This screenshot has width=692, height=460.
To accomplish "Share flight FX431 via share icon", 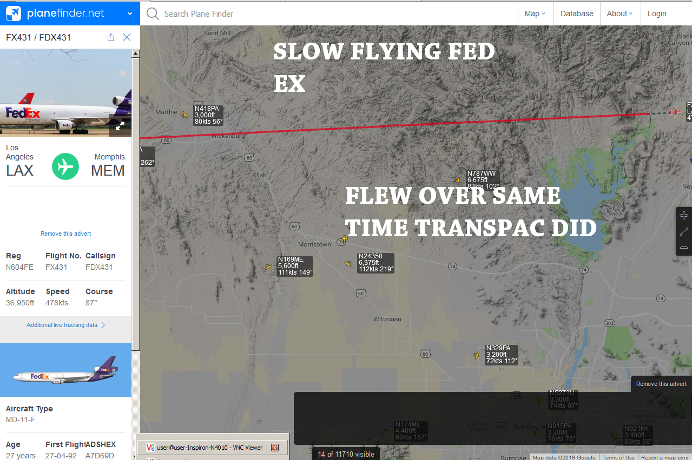I will coord(111,37).
